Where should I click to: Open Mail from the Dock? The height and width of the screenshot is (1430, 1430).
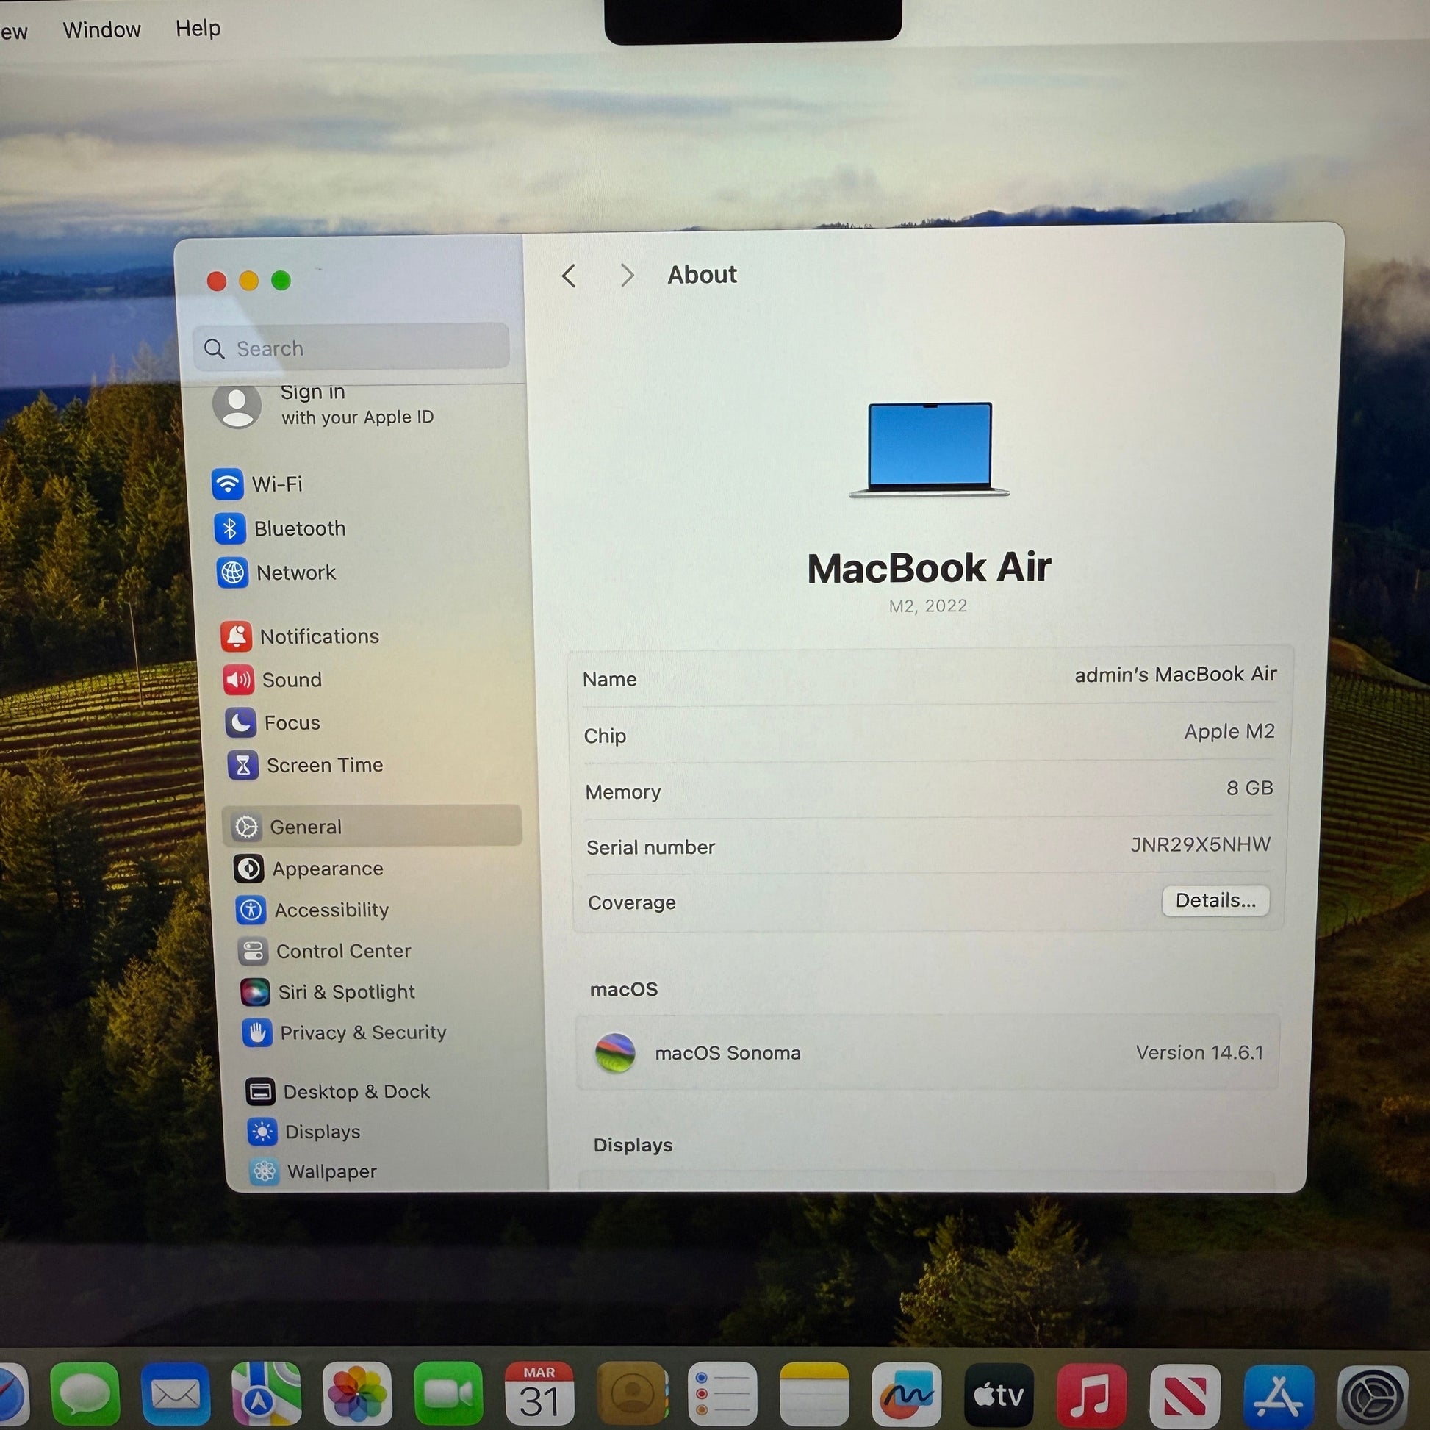tap(176, 1395)
